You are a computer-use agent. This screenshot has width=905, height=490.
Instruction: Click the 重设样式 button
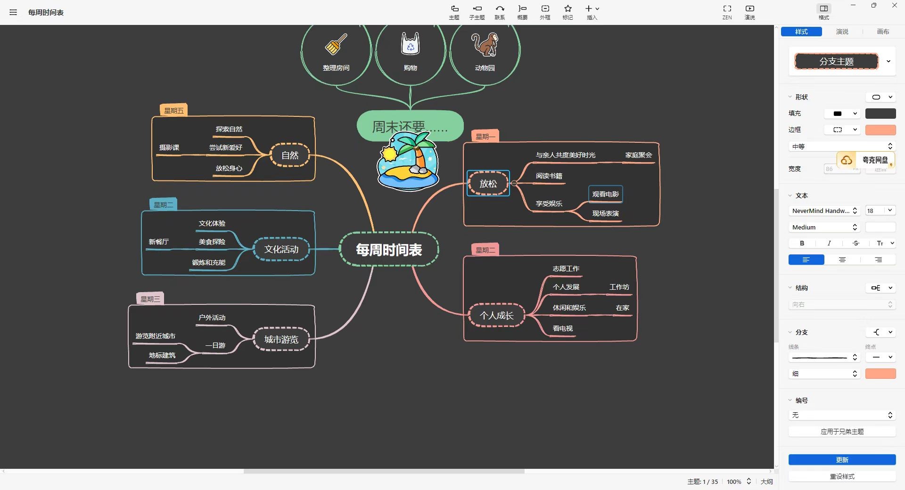tap(842, 476)
